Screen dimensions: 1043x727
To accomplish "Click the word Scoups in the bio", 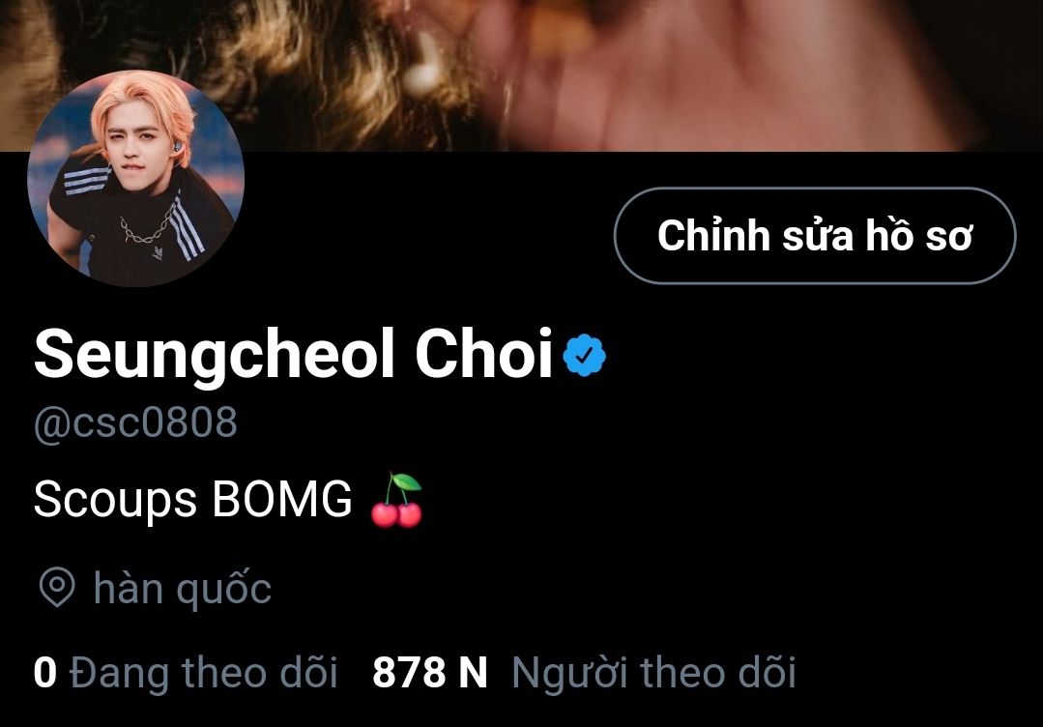I will (115, 500).
